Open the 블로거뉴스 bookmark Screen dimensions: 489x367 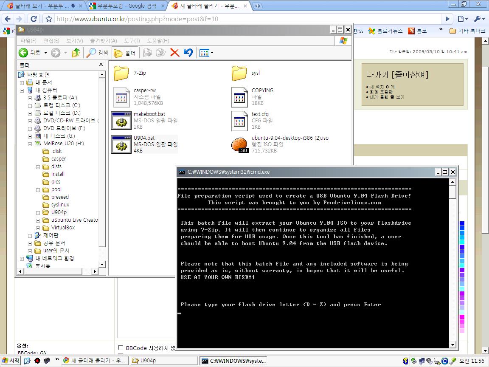[385, 31]
